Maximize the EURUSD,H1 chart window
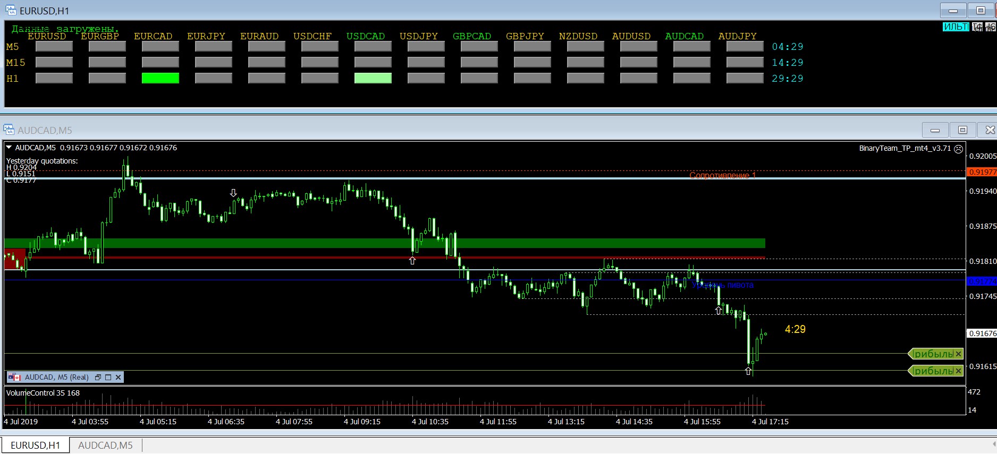 pyautogui.click(x=981, y=10)
